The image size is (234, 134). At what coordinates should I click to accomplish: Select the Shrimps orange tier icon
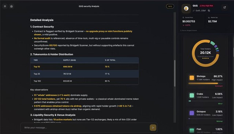click(192, 78)
